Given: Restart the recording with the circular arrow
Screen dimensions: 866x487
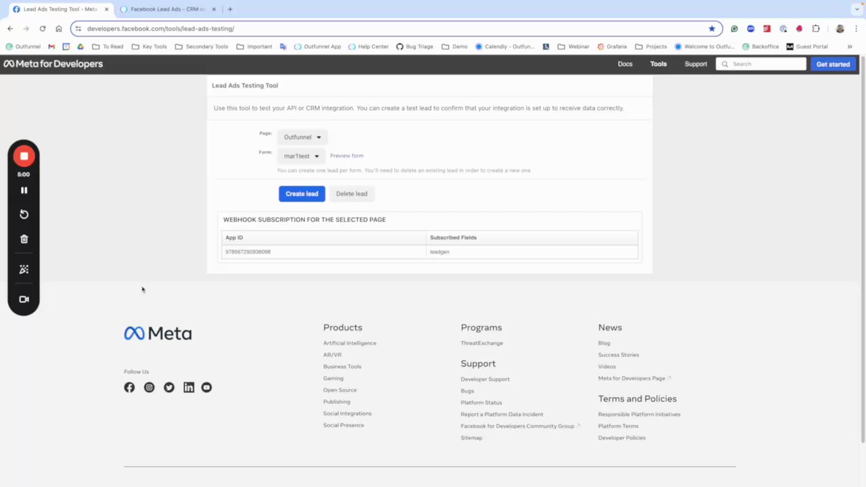Looking at the screenshot, I should pyautogui.click(x=24, y=214).
